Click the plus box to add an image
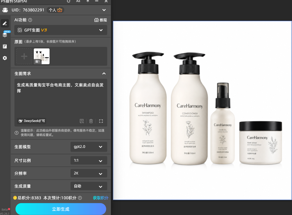This screenshot has height=215, width=292. click(x=24, y=56)
